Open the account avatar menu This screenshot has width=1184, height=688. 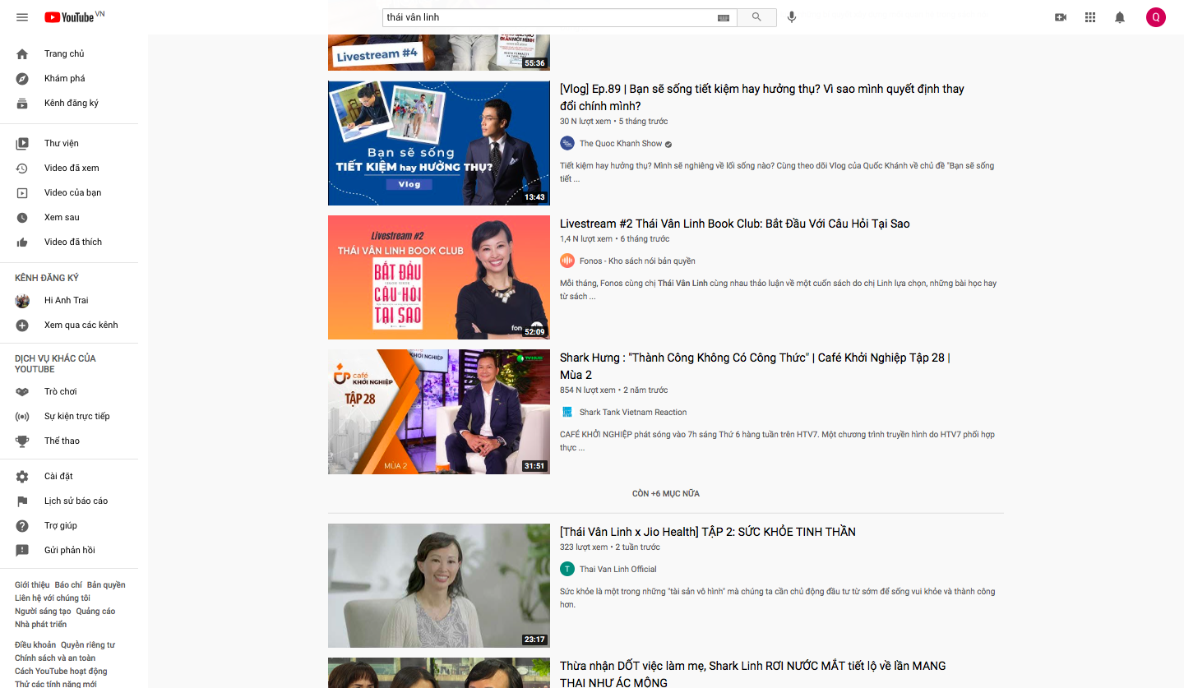point(1155,17)
